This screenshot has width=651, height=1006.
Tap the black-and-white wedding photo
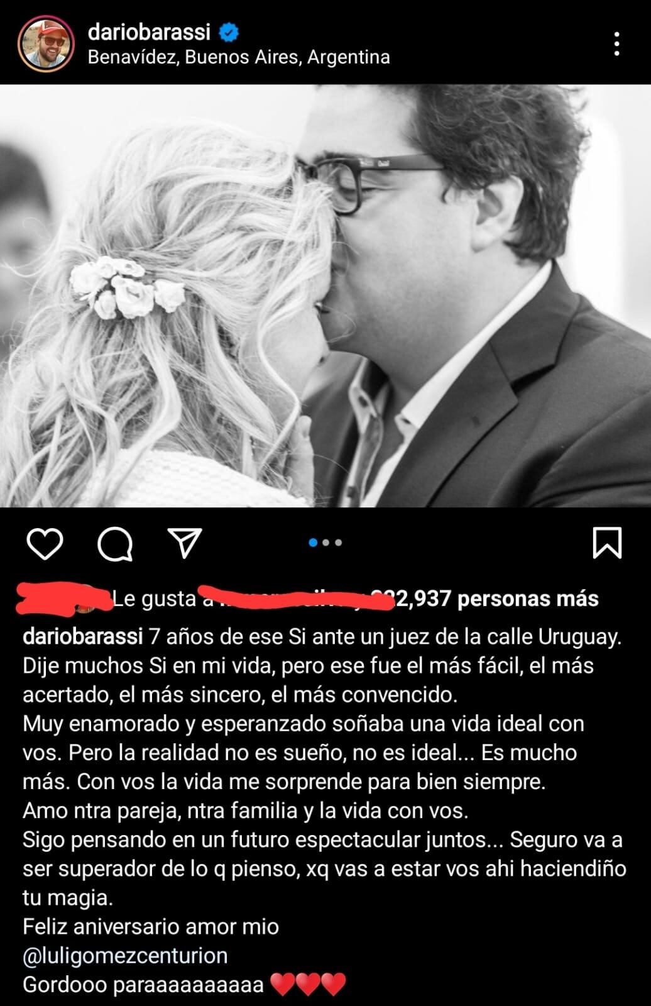coord(325,296)
